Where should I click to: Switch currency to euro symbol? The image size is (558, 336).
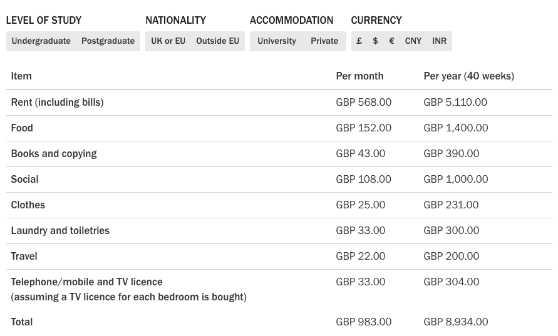click(x=391, y=41)
